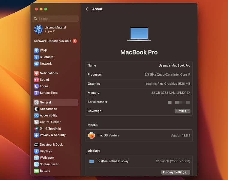The height and width of the screenshot is (180, 228).
Task: Click the Siri & Spotlight icon
Action: point(36,128)
